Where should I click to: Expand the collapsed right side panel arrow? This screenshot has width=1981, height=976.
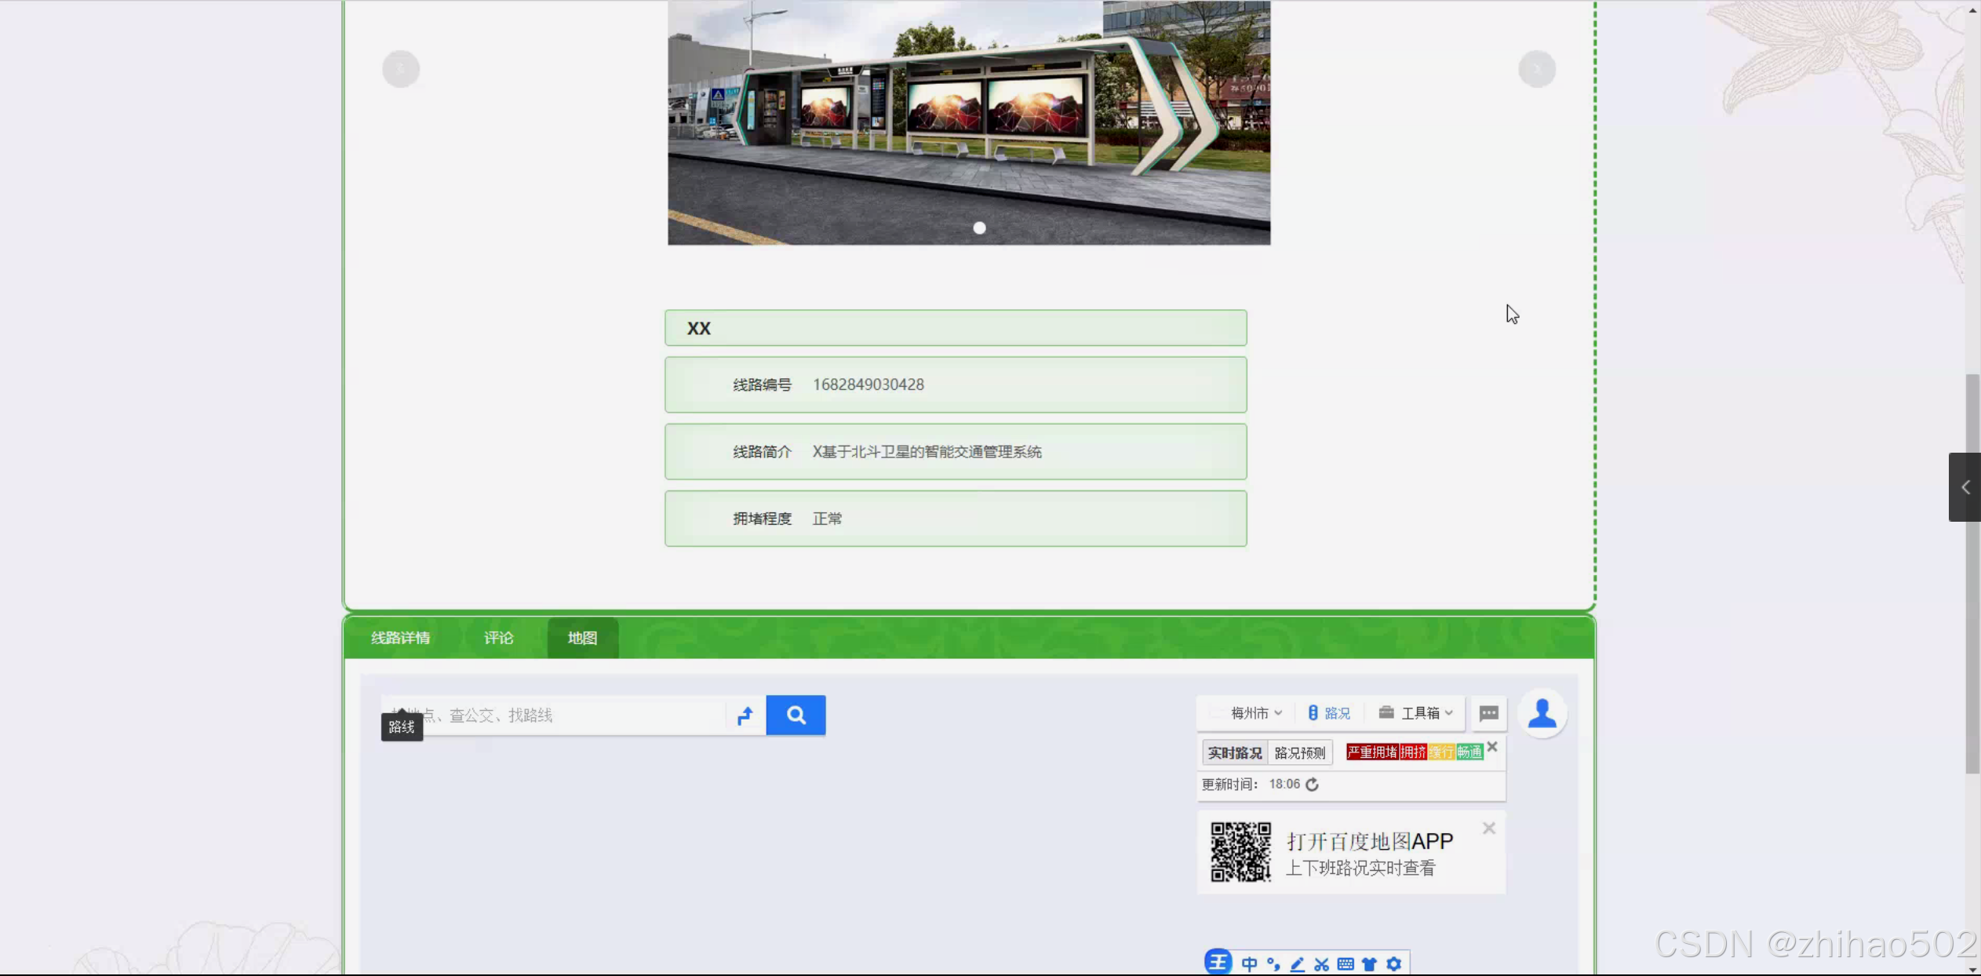point(1965,487)
